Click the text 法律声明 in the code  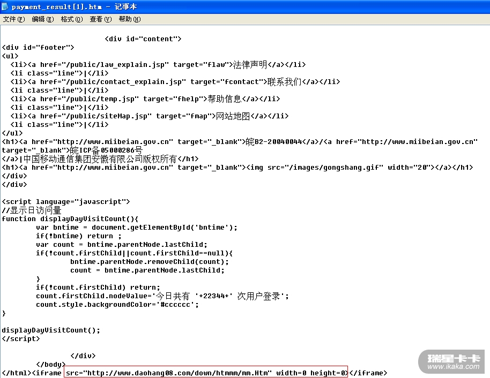coord(250,65)
